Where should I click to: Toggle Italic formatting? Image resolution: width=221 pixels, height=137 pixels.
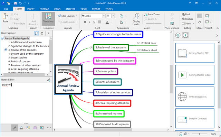tap(89, 22)
